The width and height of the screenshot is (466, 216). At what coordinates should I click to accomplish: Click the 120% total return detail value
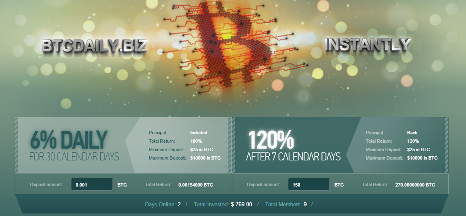[x=413, y=141]
